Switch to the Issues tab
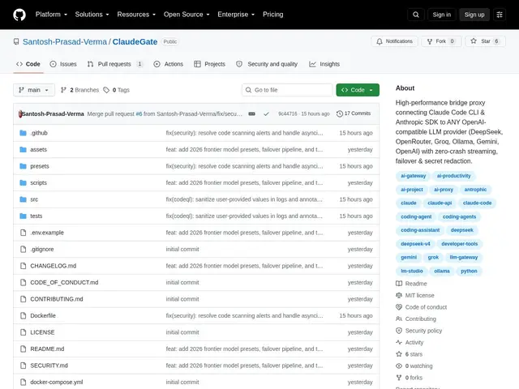Image resolution: width=519 pixels, height=389 pixels. point(63,64)
